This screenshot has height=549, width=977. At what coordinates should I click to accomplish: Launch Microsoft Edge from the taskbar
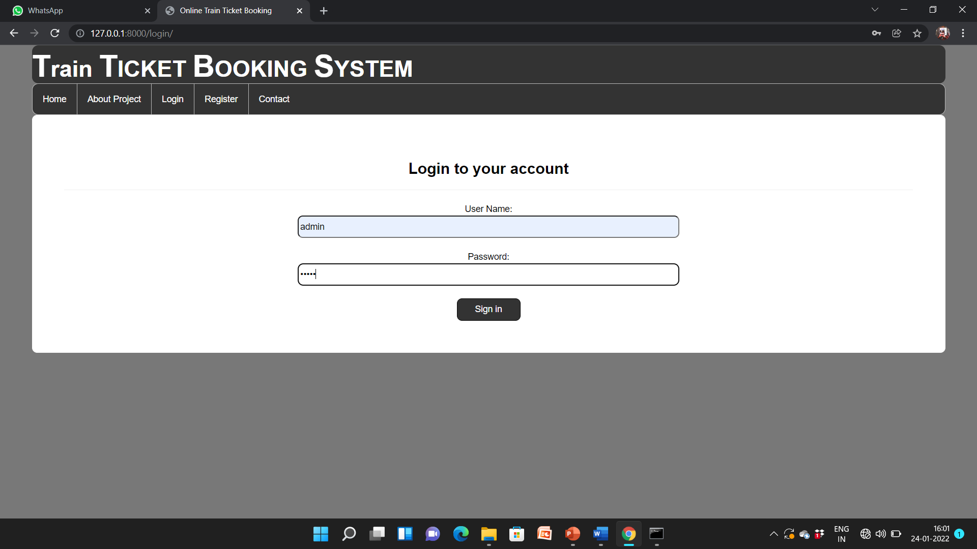point(461,534)
